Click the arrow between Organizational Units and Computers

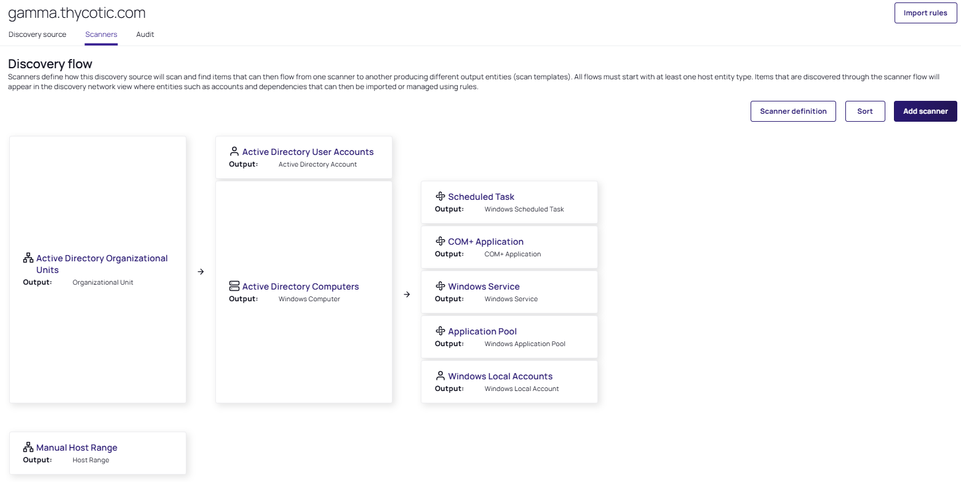pos(201,272)
